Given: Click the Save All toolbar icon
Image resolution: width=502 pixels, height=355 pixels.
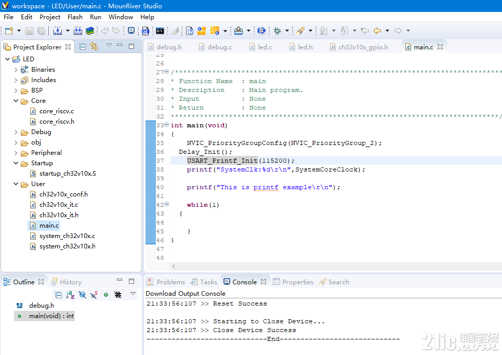Looking at the screenshot, I should [x=41, y=31].
